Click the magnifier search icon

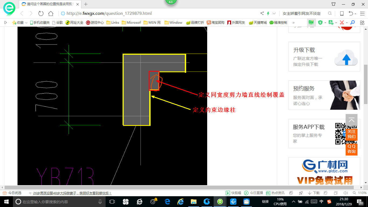330,13
